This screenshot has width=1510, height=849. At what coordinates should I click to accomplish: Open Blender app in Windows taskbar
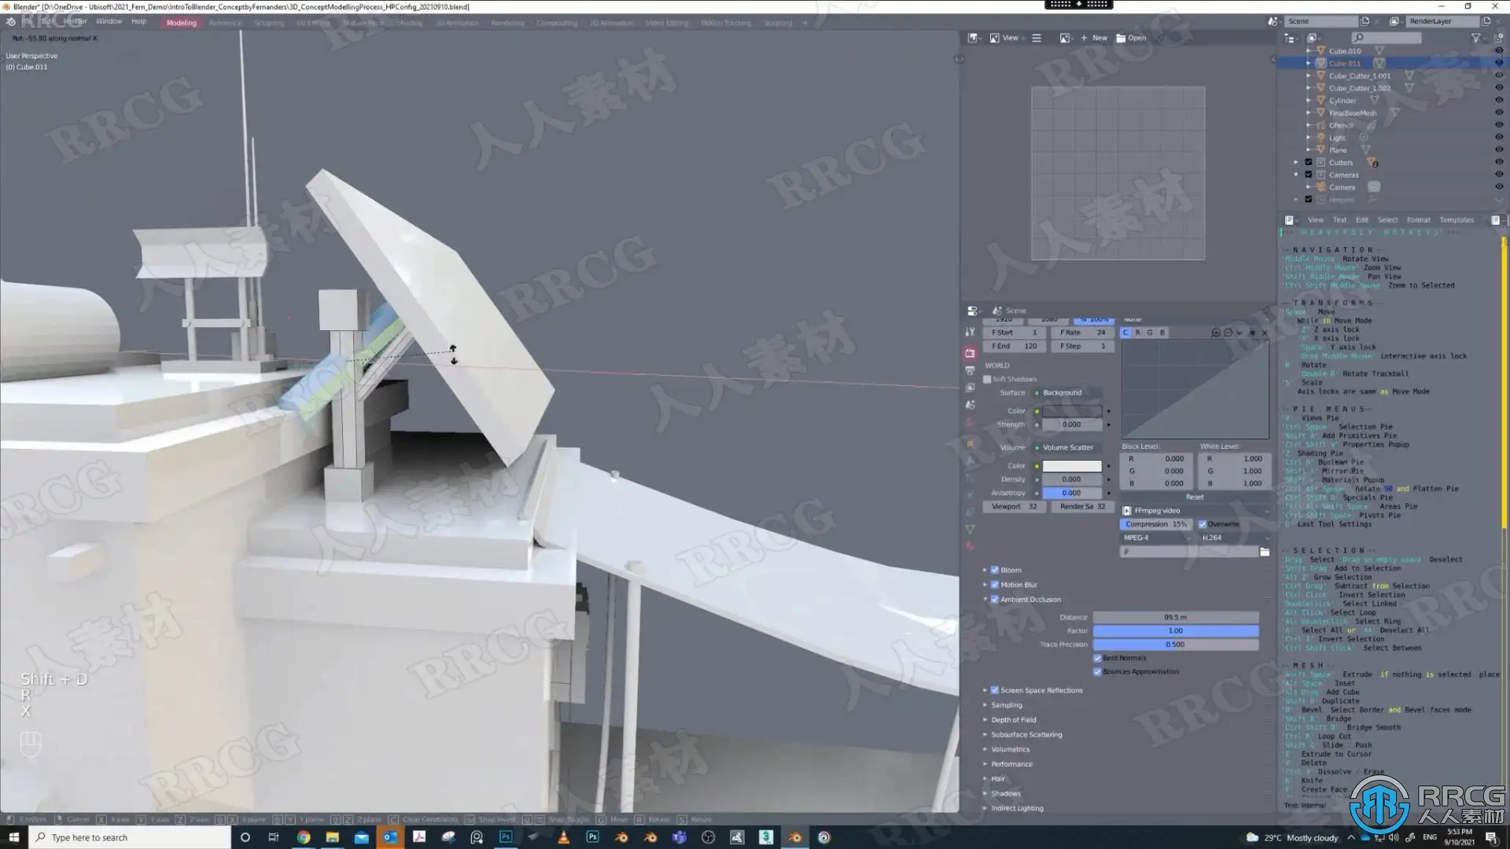[794, 837]
